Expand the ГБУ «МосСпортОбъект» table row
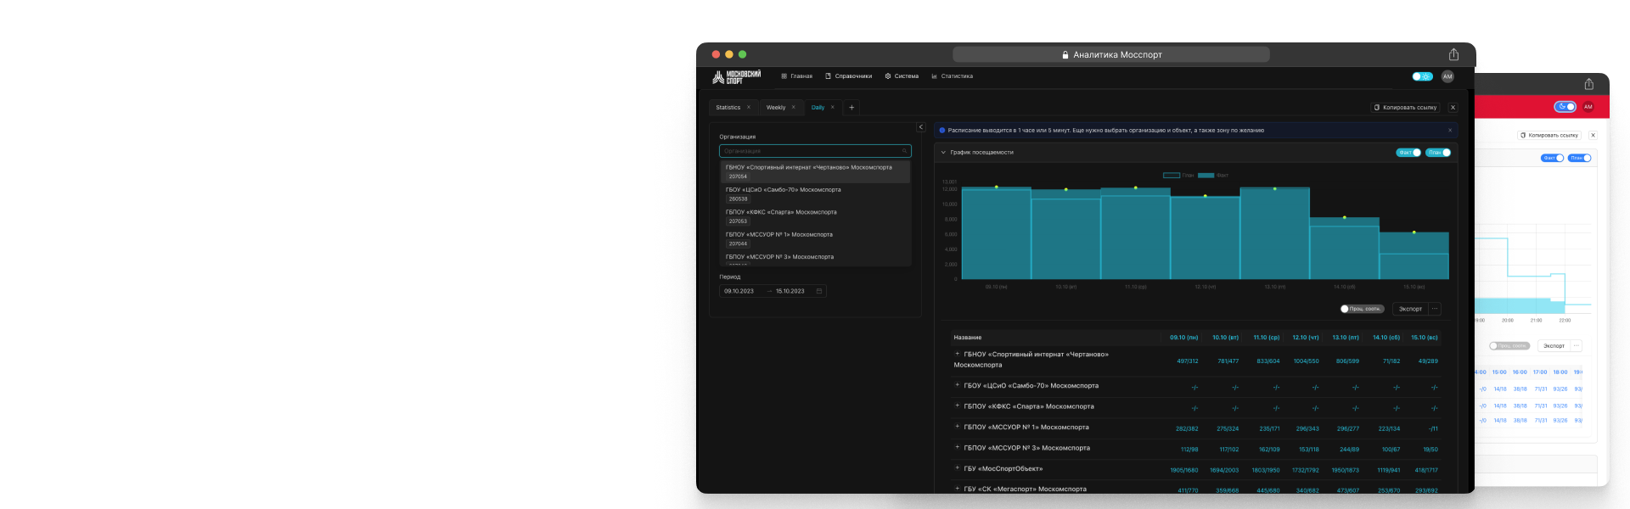1630x509 pixels. point(957,468)
